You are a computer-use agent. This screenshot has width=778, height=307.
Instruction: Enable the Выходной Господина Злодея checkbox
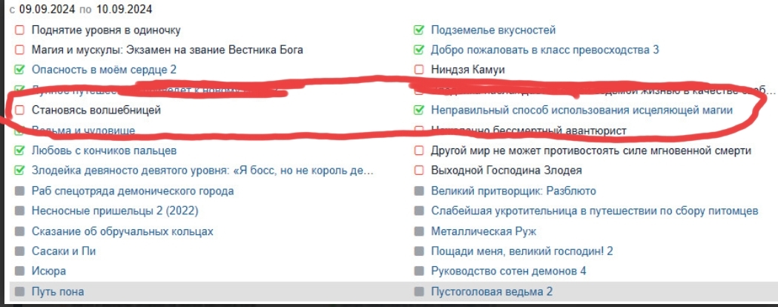click(419, 171)
